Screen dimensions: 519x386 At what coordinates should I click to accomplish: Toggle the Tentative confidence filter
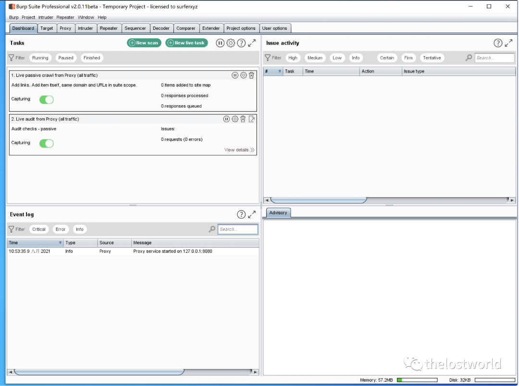click(432, 58)
